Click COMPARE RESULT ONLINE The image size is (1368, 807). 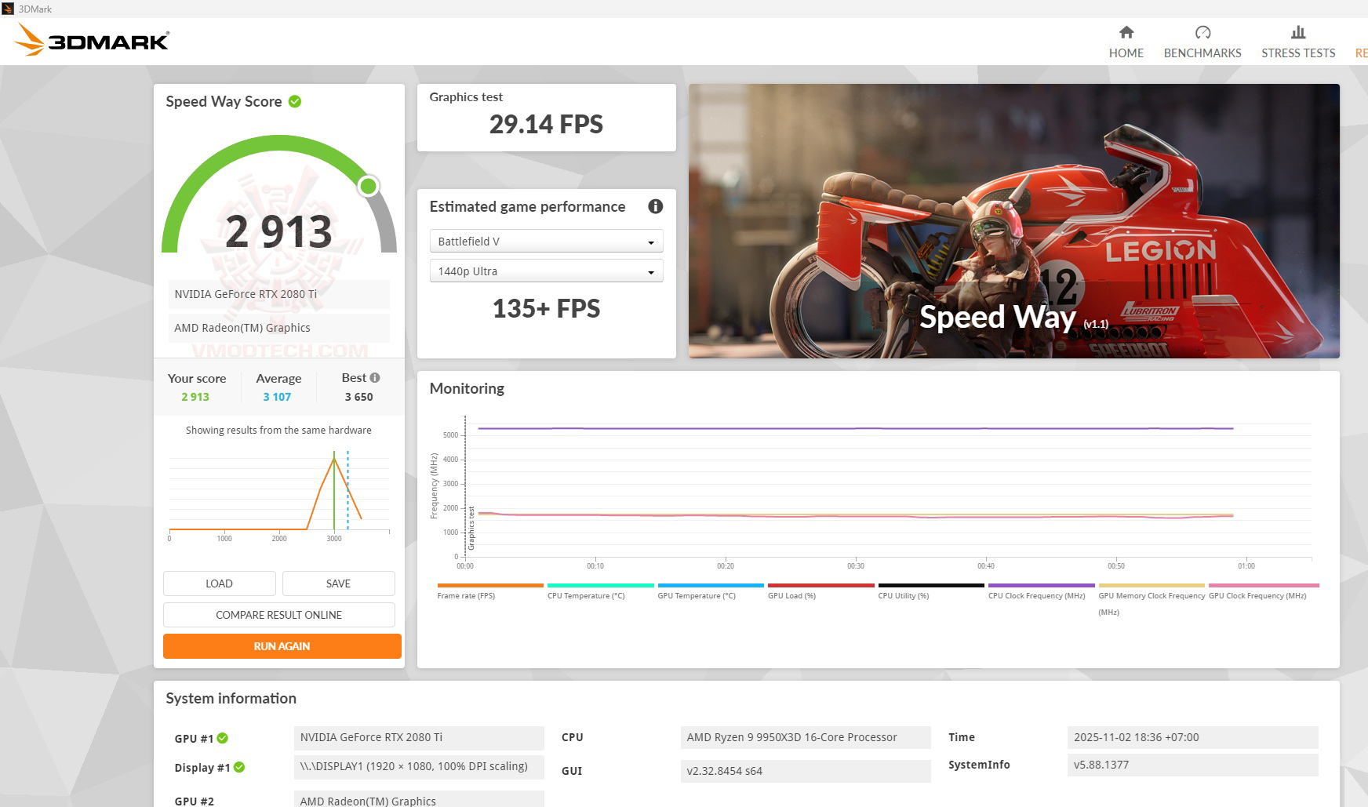point(278,615)
